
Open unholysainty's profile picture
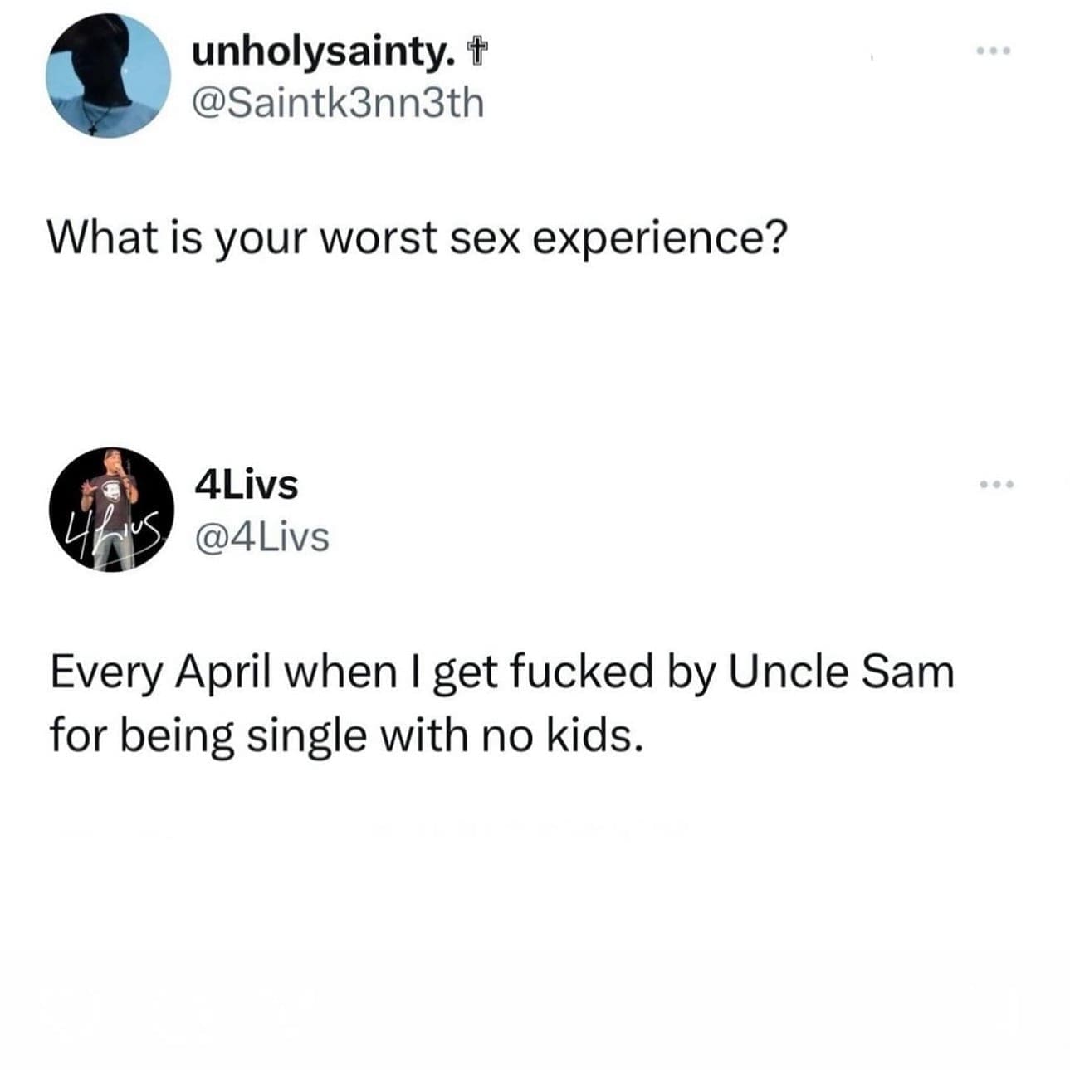coord(109,75)
